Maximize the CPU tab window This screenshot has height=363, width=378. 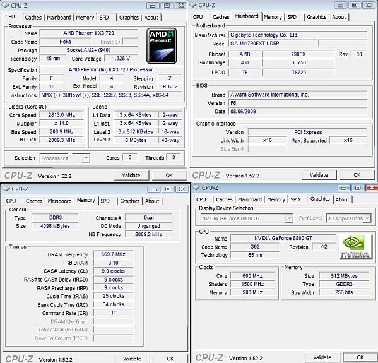point(167,6)
